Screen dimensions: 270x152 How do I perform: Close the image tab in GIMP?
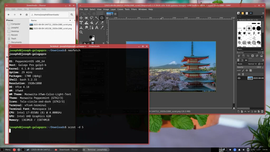click(115, 14)
